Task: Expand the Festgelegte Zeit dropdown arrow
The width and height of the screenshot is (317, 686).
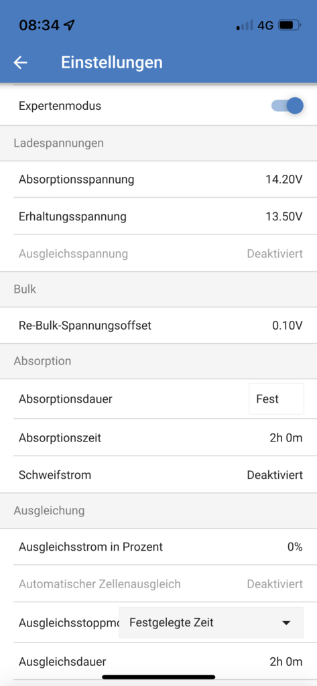Action: [286, 622]
